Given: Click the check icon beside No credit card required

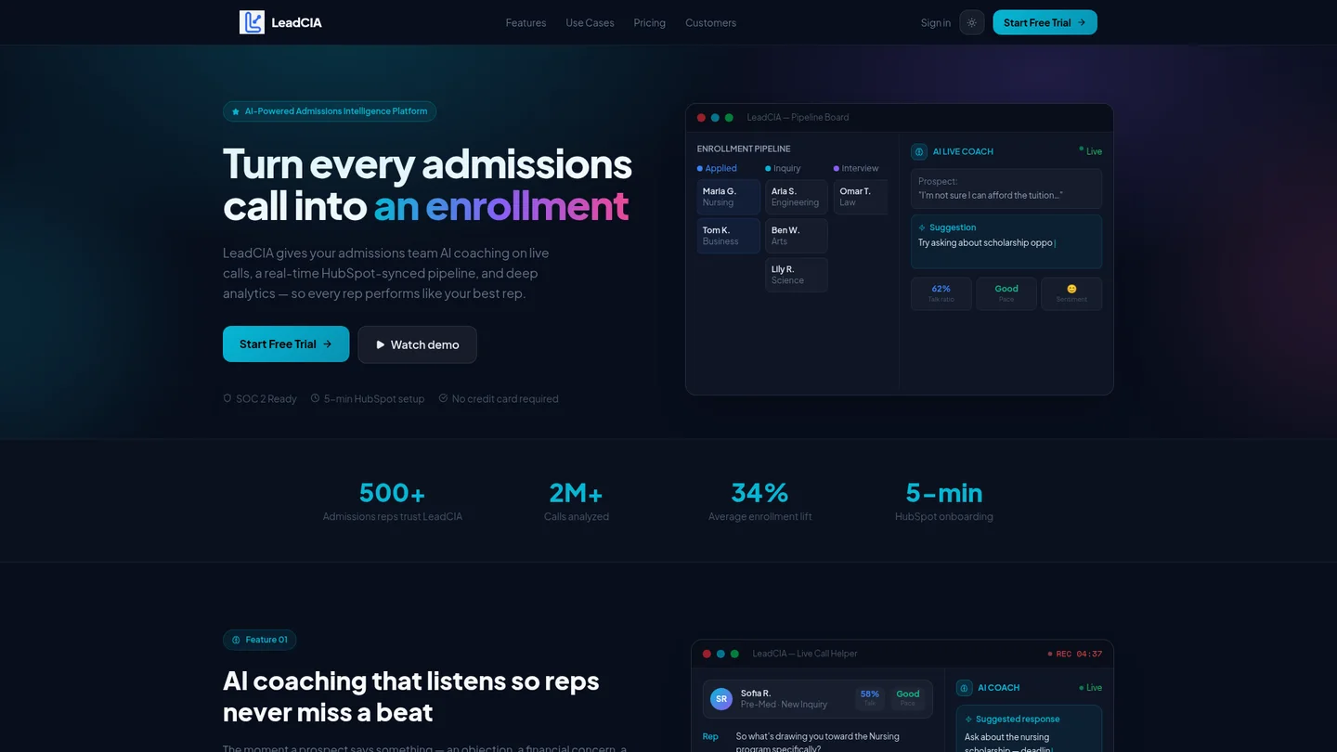Looking at the screenshot, I should [x=443, y=398].
